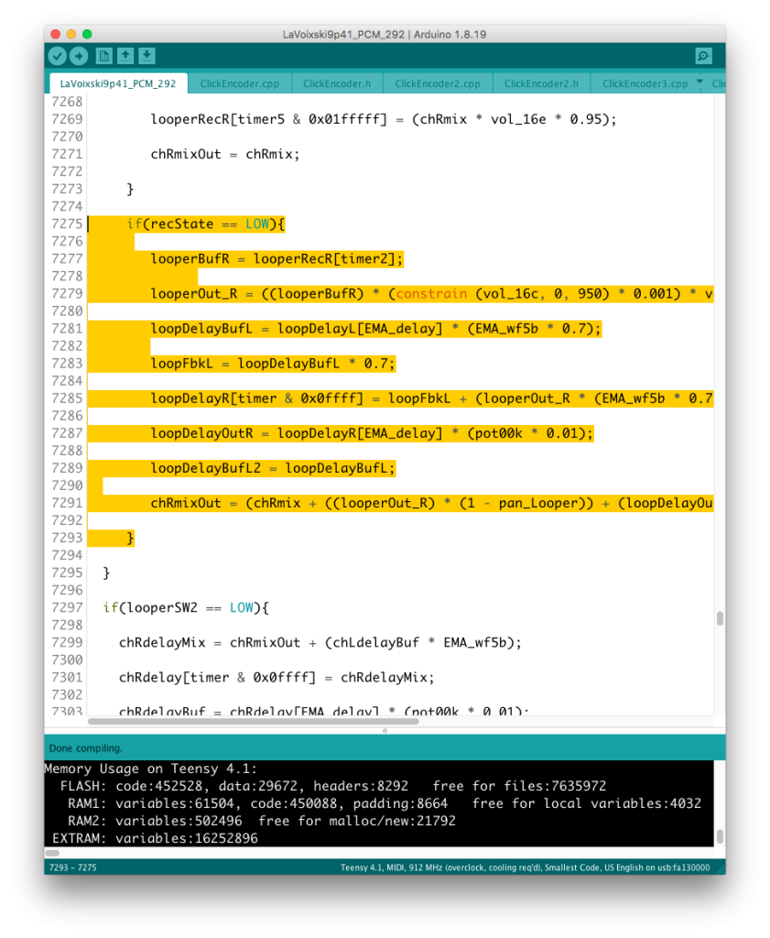The image size is (770, 938).
Task: Open the ClickEncoder.h tab
Action: point(337,83)
